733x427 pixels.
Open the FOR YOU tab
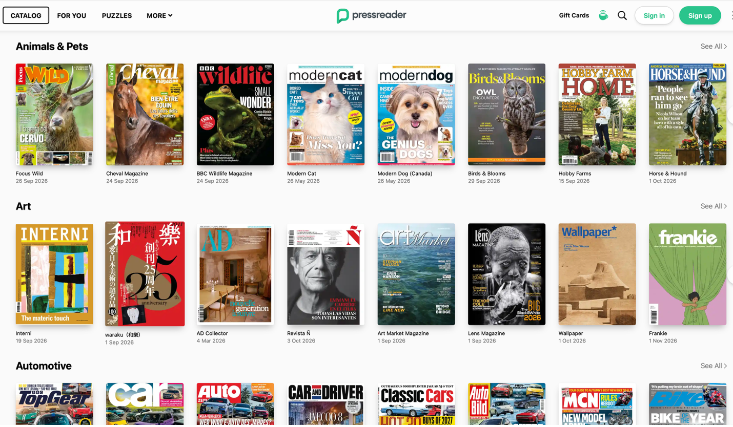pos(72,15)
